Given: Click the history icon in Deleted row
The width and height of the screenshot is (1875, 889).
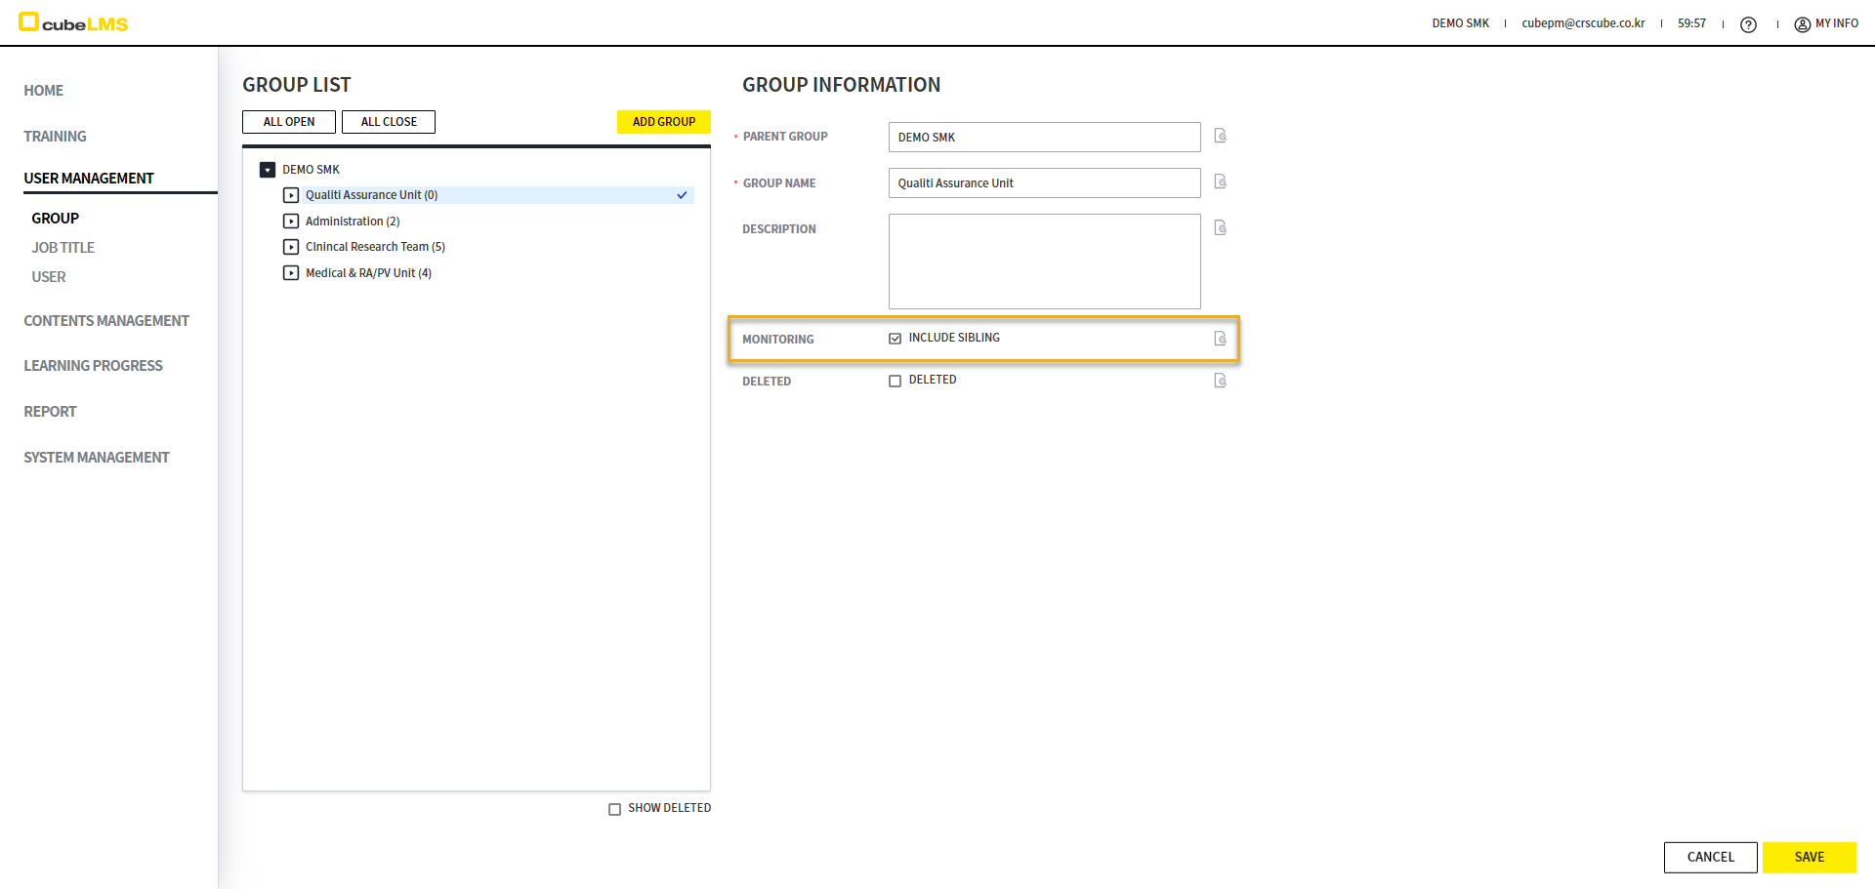Looking at the screenshot, I should pos(1220,381).
